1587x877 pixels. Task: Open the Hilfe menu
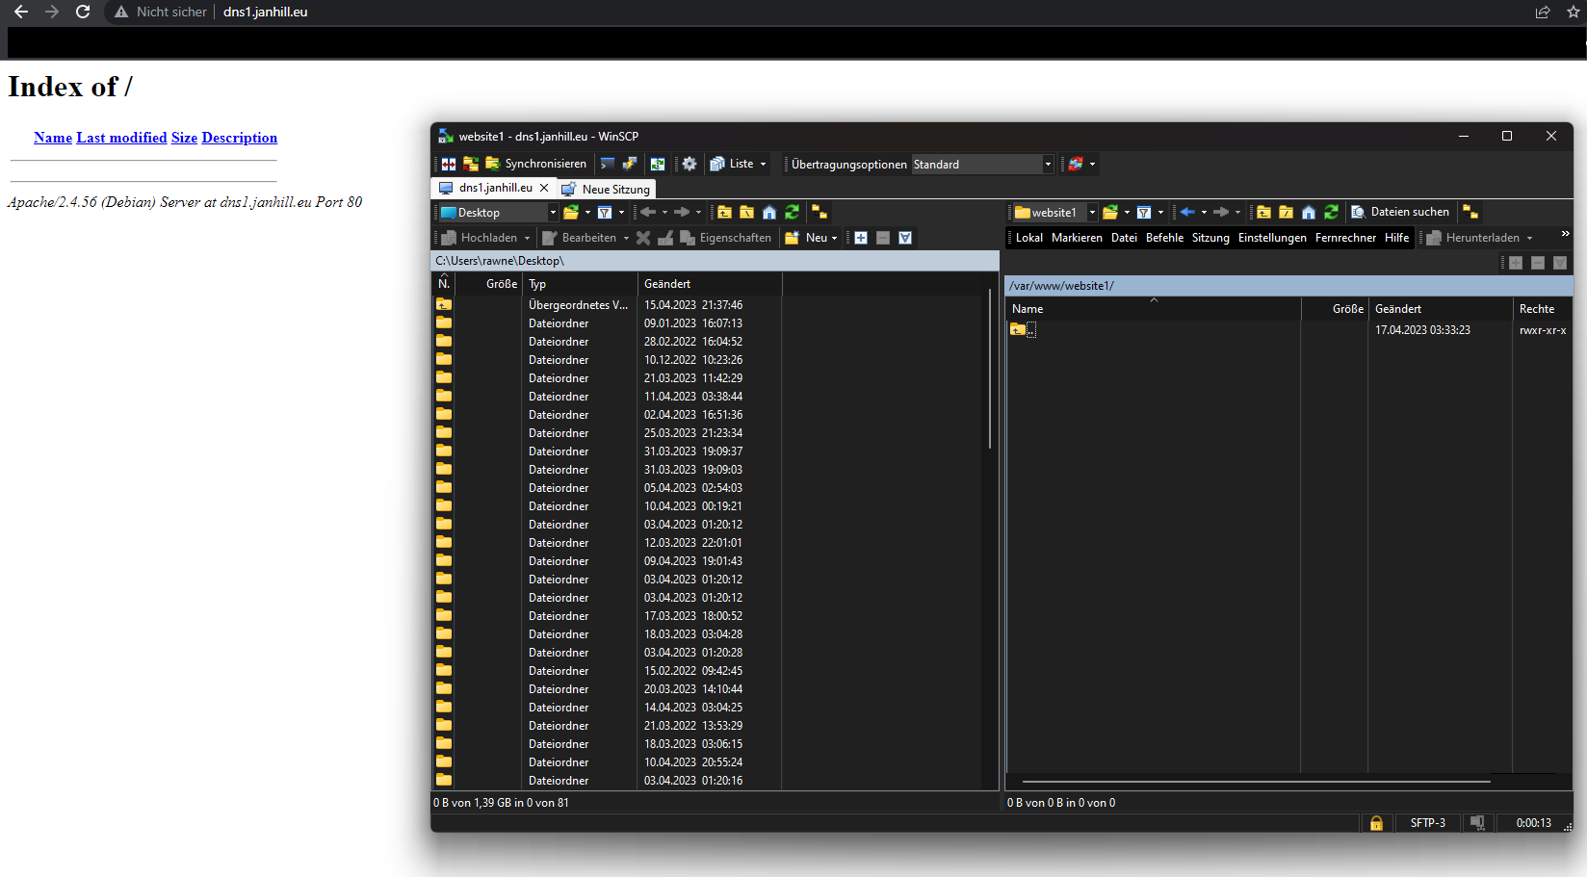click(x=1396, y=238)
